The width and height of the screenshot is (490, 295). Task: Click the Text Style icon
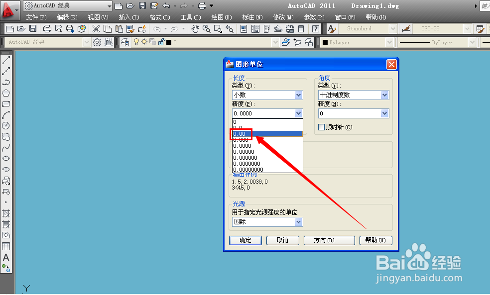[332, 29]
